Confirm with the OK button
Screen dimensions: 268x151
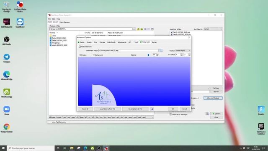pyautogui.click(x=173, y=109)
